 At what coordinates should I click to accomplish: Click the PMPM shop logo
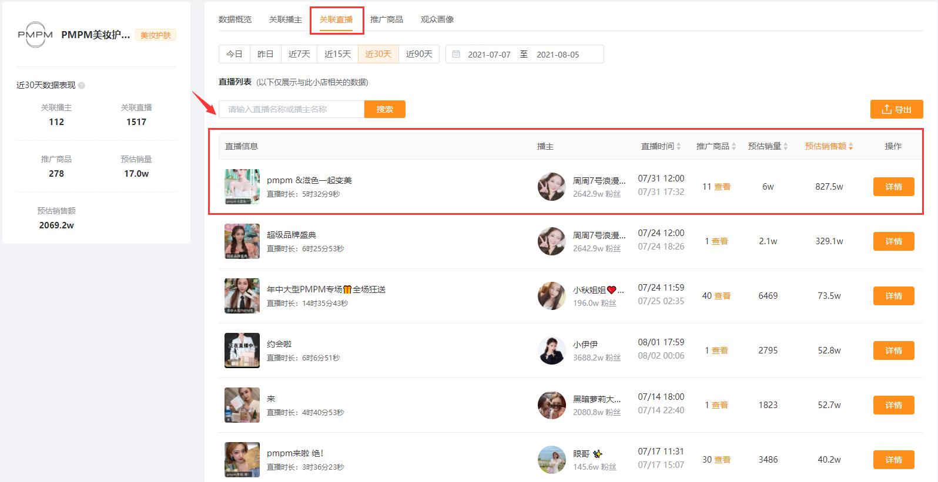click(35, 35)
